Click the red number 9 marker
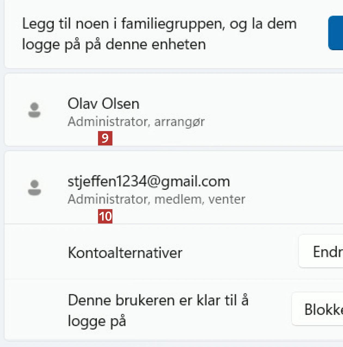Image resolution: width=343 pixels, height=347 pixels. pyautogui.click(x=105, y=138)
